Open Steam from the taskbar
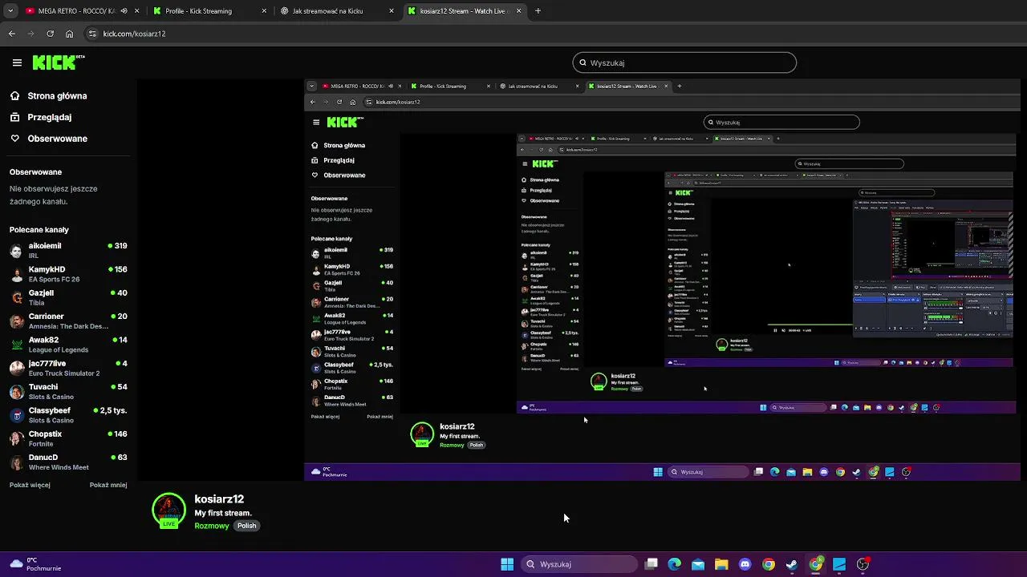Screen dimensions: 1027x577 (792, 564)
